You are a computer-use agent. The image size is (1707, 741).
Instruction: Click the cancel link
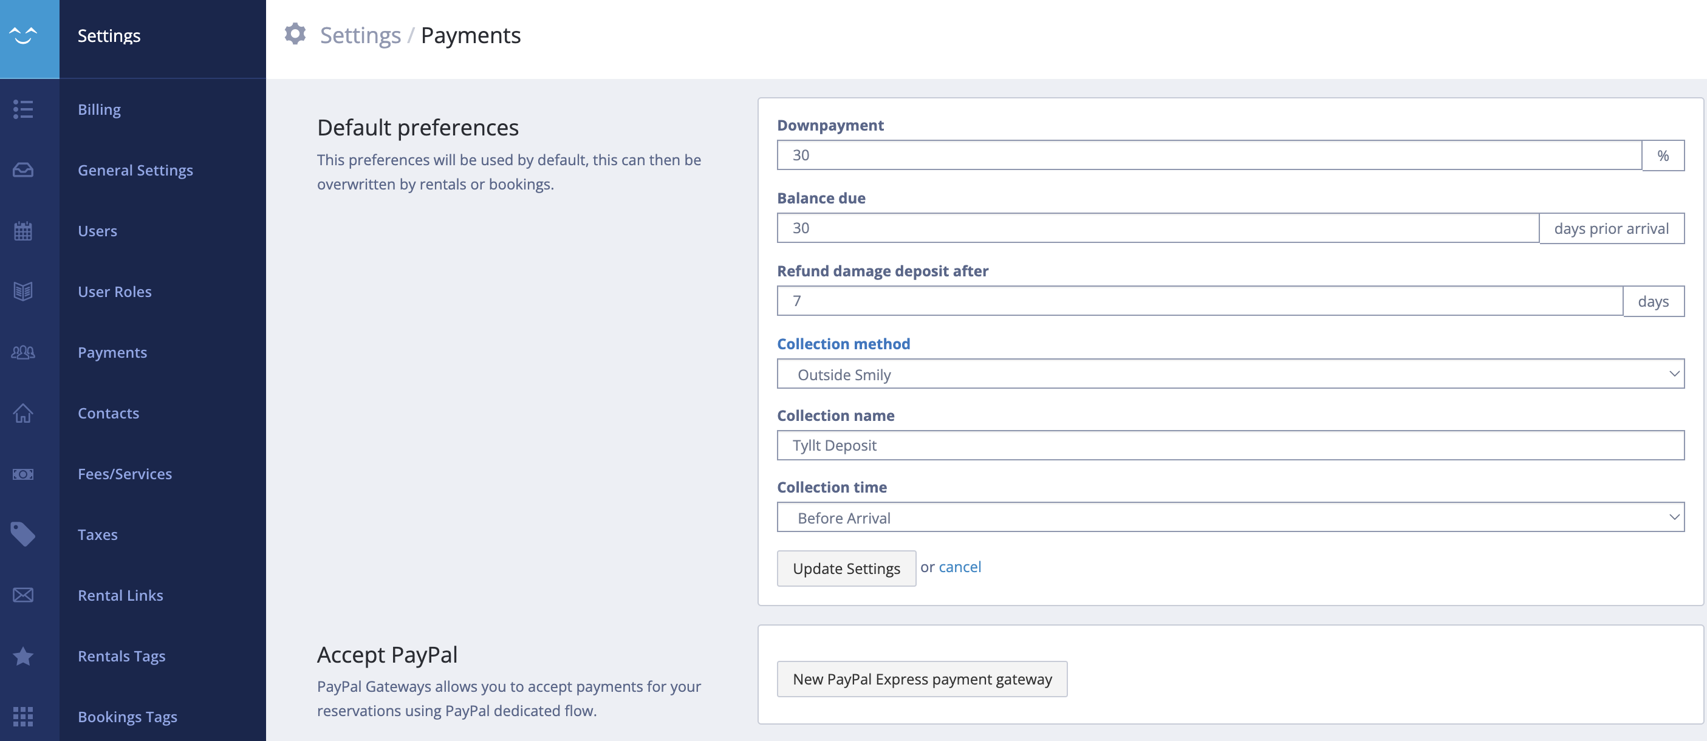click(960, 567)
